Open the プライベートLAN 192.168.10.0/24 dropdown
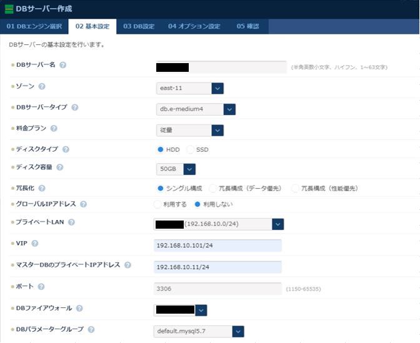 point(219,224)
